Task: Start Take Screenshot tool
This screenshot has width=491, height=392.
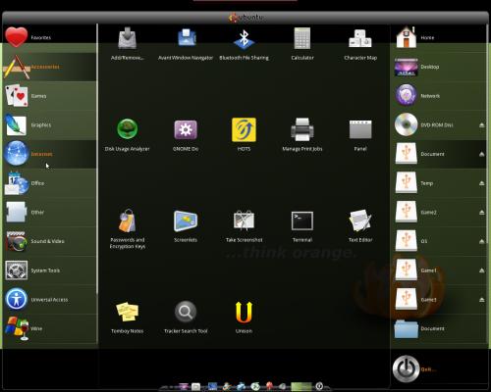Action: pos(244,226)
